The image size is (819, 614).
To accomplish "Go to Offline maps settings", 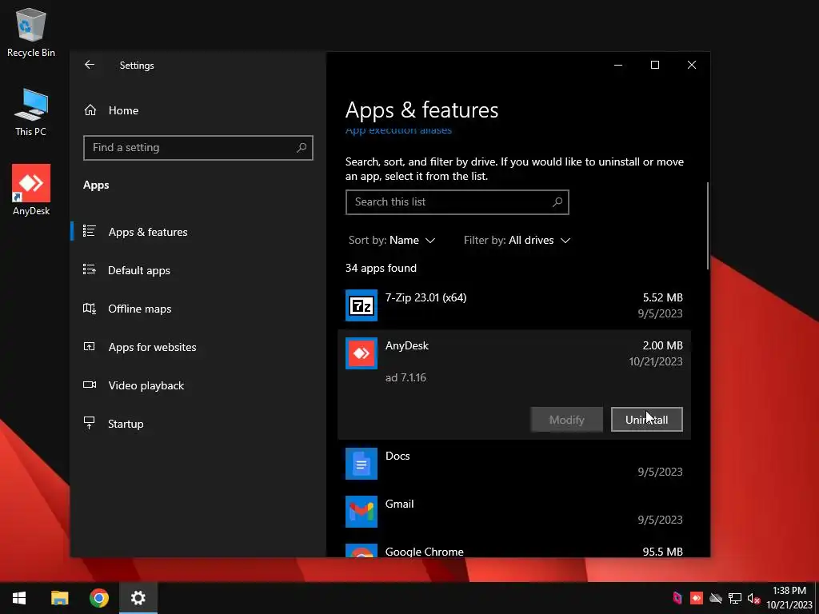I will [x=198, y=309].
